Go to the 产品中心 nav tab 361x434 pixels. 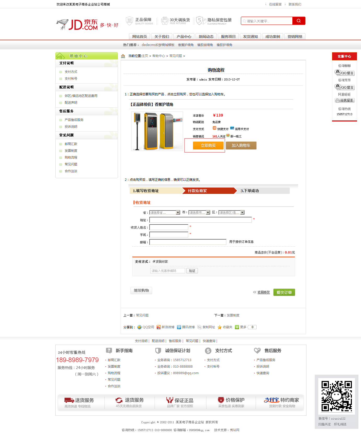click(x=184, y=37)
